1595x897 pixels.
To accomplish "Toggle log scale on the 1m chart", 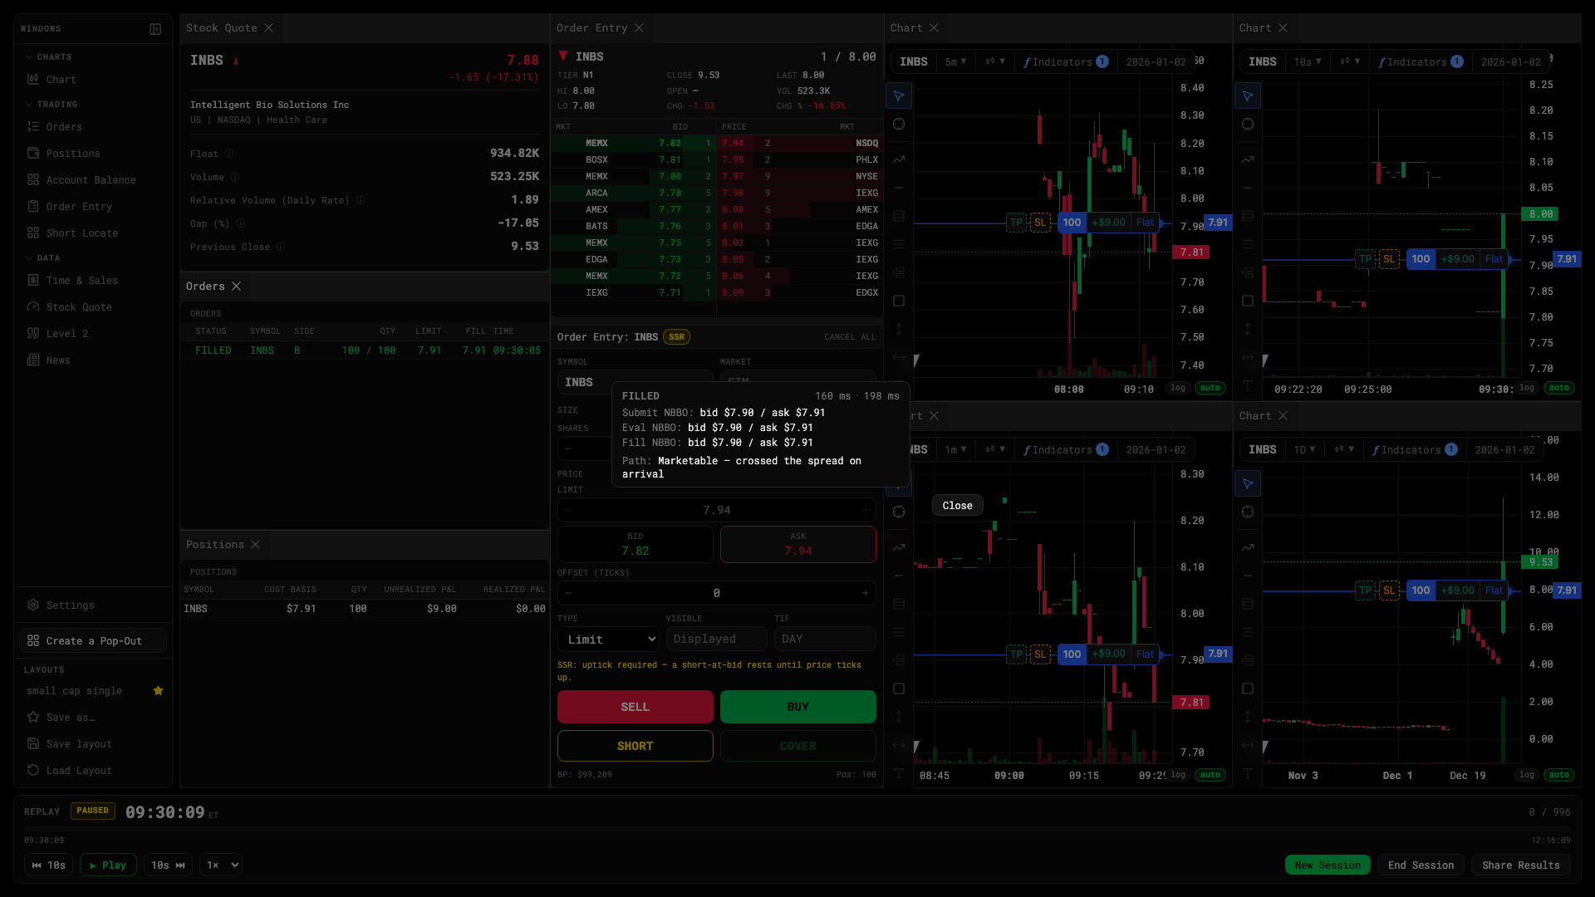I will 1178,775.
